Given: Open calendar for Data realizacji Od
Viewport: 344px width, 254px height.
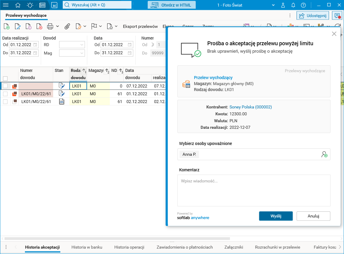Looking at the screenshot, I should pos(35,45).
